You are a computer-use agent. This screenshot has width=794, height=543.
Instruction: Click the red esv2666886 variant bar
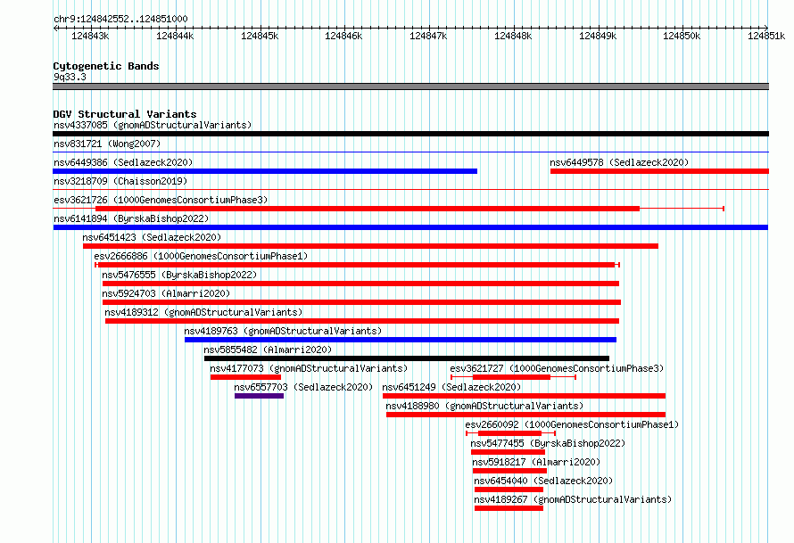point(356,265)
